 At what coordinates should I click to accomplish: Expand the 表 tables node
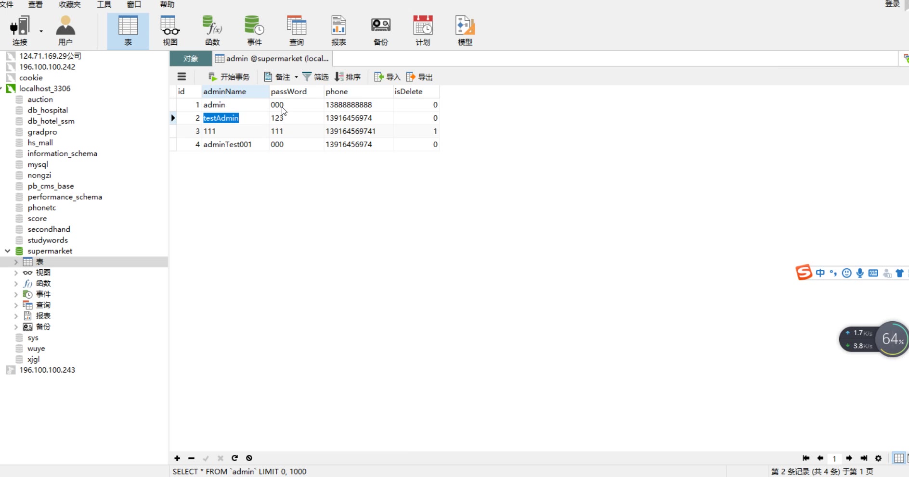[x=16, y=262]
